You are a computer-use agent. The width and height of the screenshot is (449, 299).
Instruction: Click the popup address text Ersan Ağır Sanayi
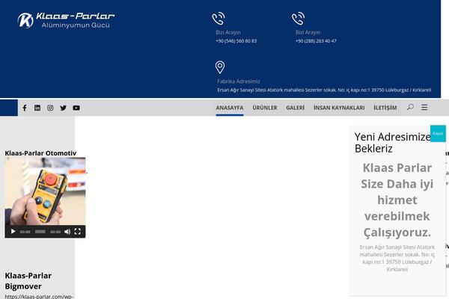pos(397,258)
